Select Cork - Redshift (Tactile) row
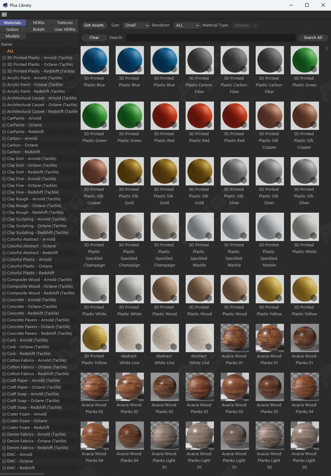This screenshot has height=476, width=331. pos(29,354)
